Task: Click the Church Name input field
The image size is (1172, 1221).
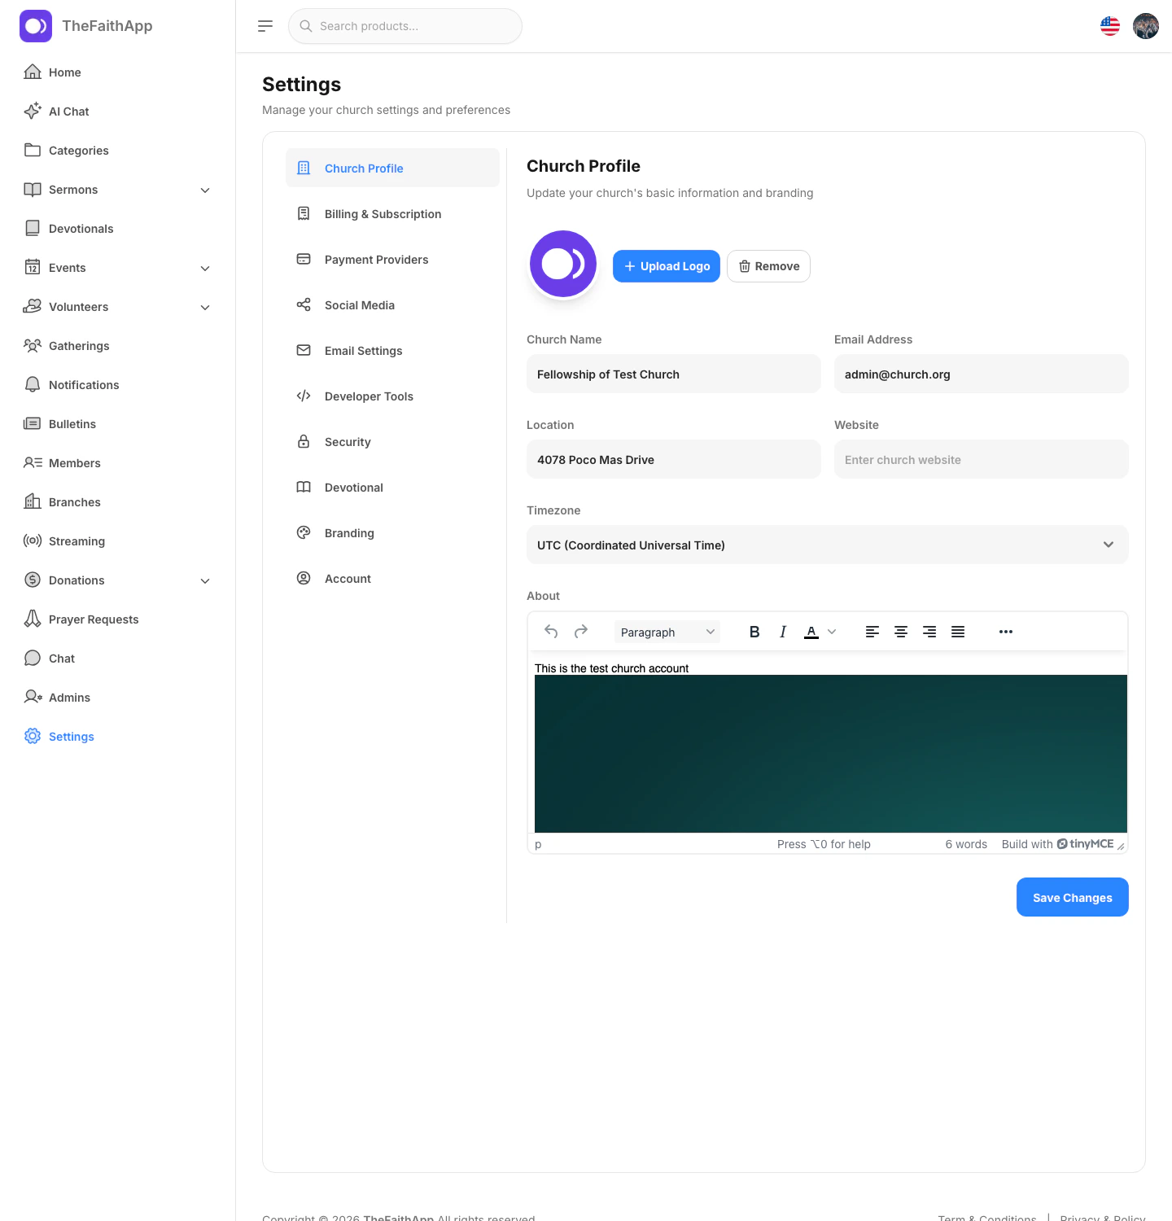Action: click(674, 374)
